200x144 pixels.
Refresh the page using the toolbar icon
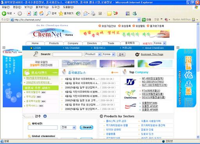35,13
